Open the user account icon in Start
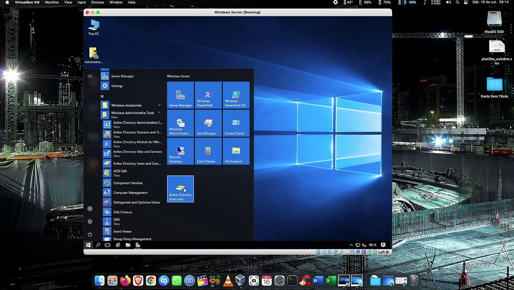Screen dimensions: 514x290 pos(90,209)
